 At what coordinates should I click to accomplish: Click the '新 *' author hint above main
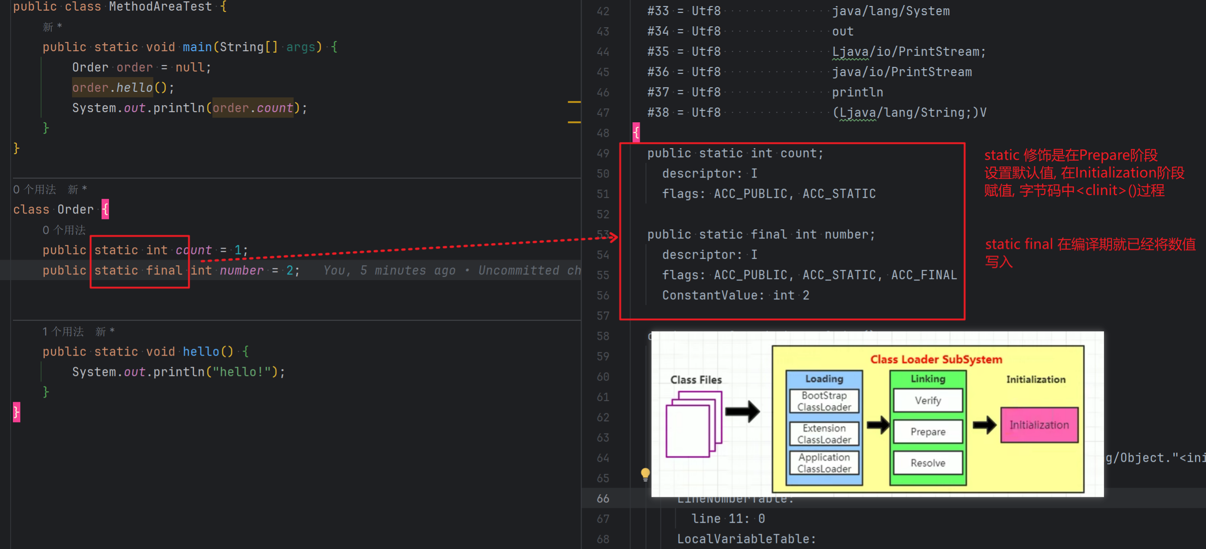(x=53, y=27)
